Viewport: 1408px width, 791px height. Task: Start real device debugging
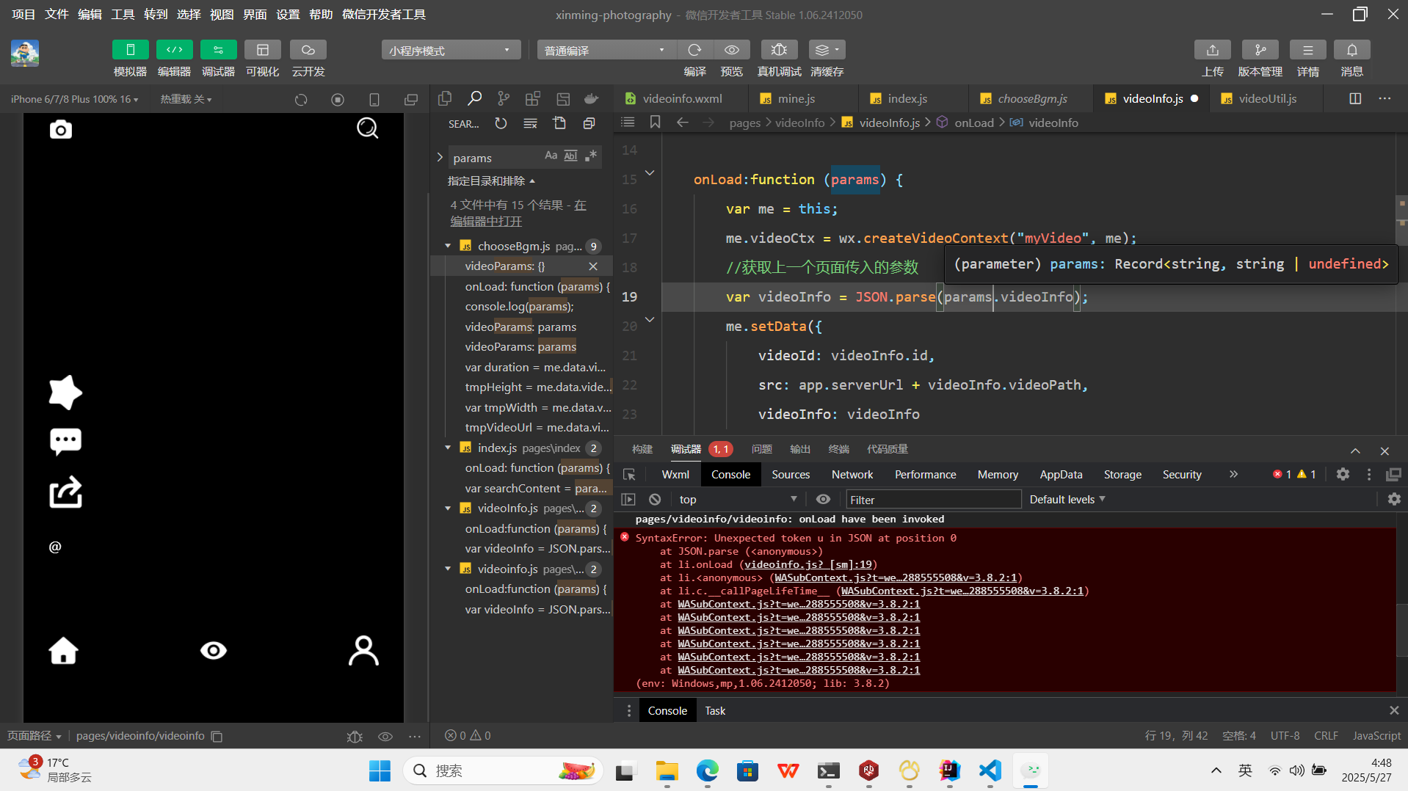point(779,50)
